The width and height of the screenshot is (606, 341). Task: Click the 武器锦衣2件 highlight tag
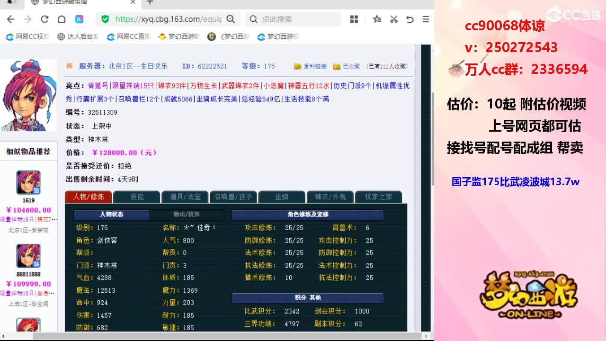click(x=241, y=86)
